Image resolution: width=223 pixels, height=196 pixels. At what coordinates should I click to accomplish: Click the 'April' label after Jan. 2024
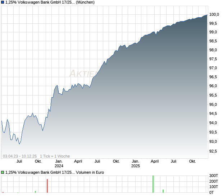pos(78,162)
